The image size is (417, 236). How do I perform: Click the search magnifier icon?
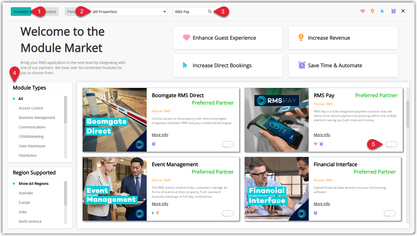[x=210, y=12]
